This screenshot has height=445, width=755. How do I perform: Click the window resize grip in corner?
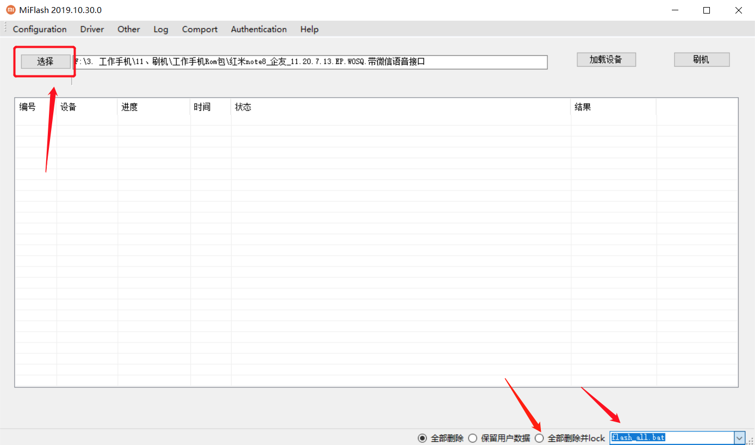click(x=750, y=440)
